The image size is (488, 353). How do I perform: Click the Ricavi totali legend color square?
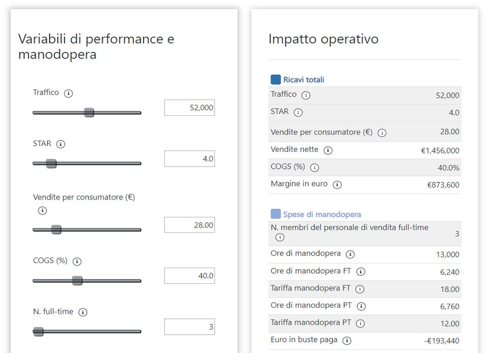click(276, 79)
